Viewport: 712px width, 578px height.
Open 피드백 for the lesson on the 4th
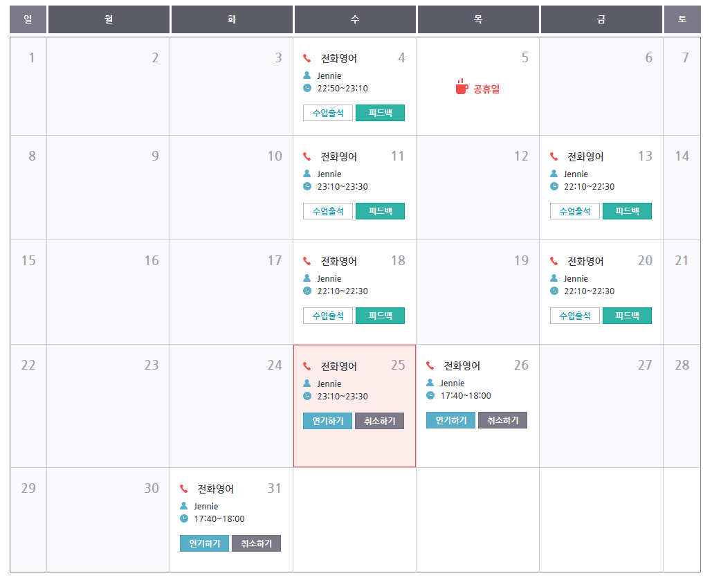tap(380, 113)
